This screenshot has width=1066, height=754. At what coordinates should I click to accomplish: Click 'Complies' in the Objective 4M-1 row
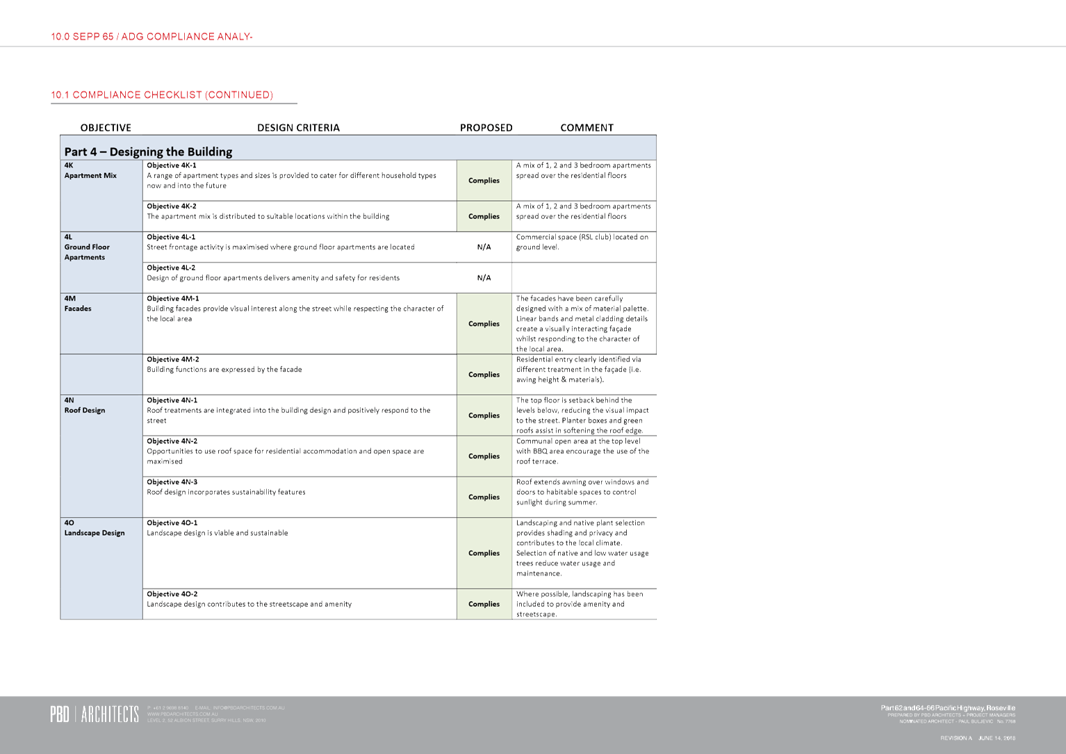click(x=484, y=324)
